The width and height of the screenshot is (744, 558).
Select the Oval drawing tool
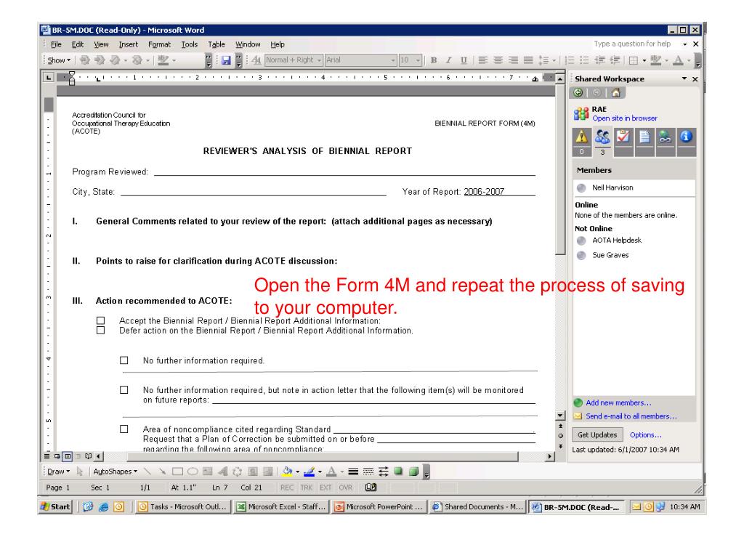click(193, 472)
